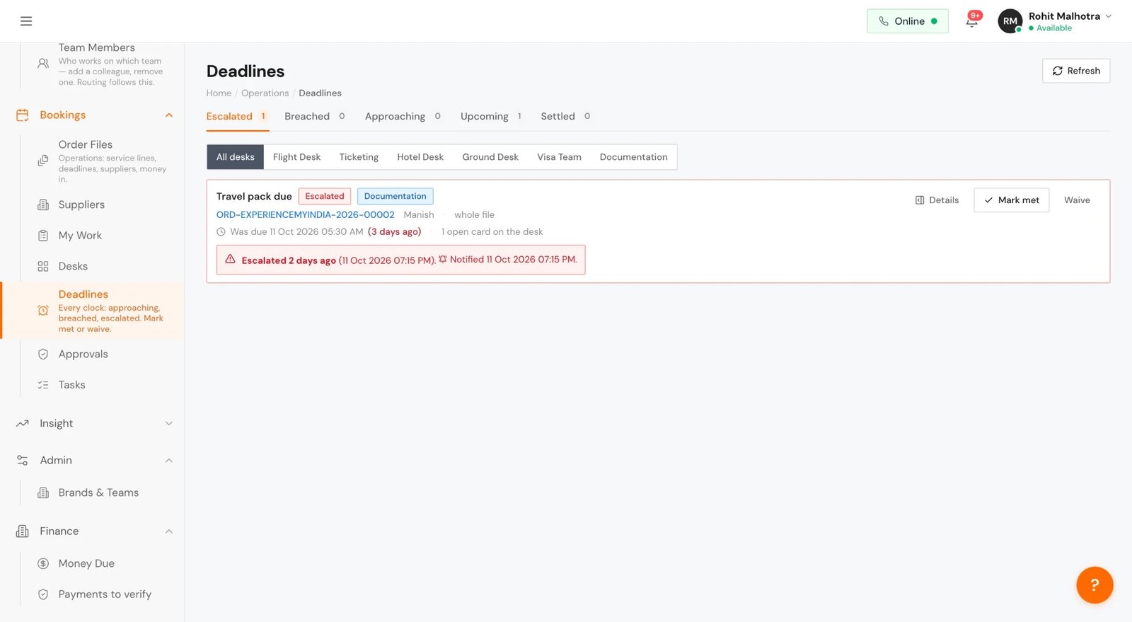Open the orange help question mark button

pos(1095,584)
